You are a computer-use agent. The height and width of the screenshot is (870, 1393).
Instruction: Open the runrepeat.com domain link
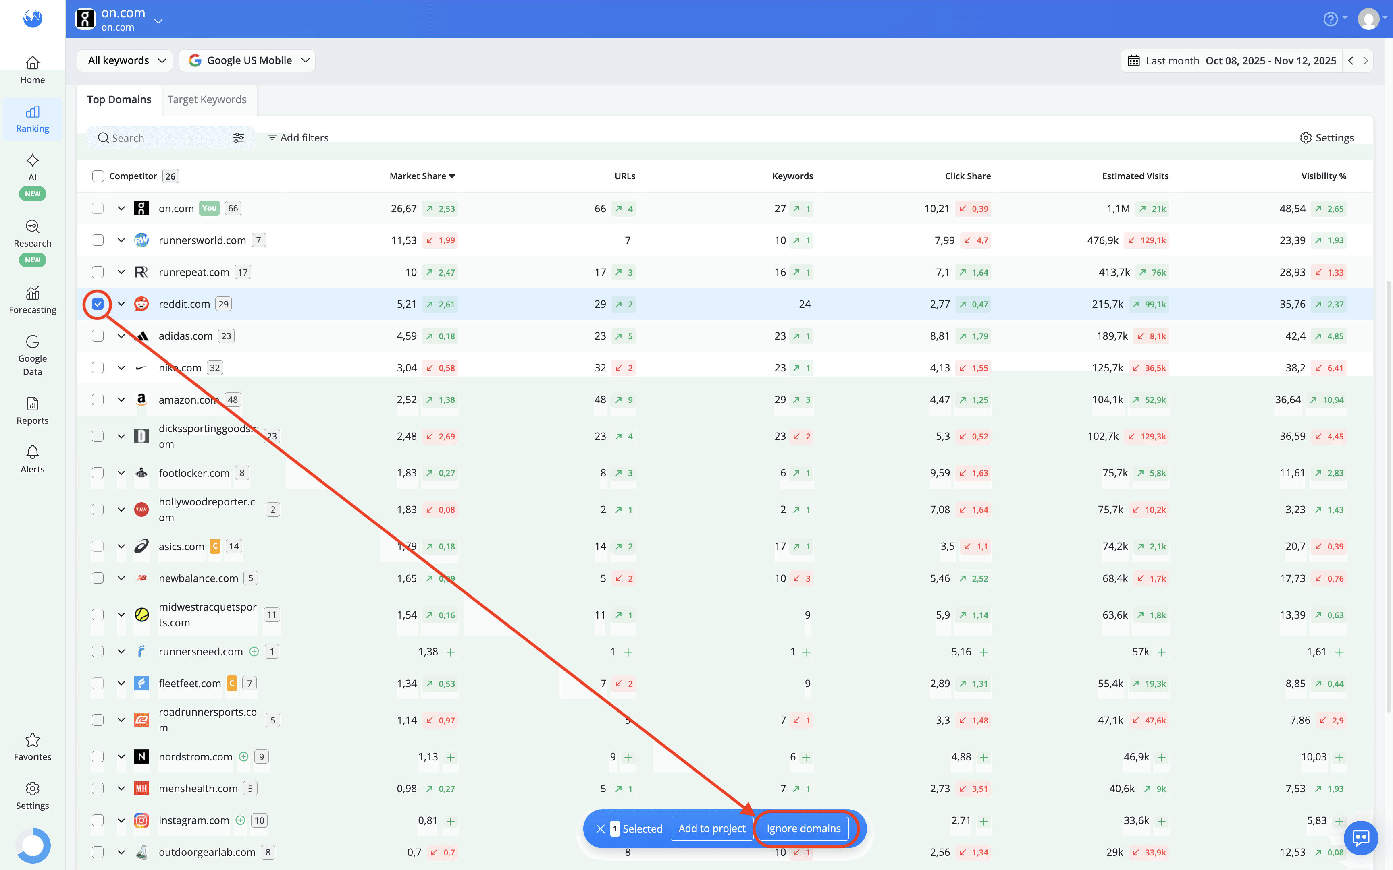(x=194, y=272)
